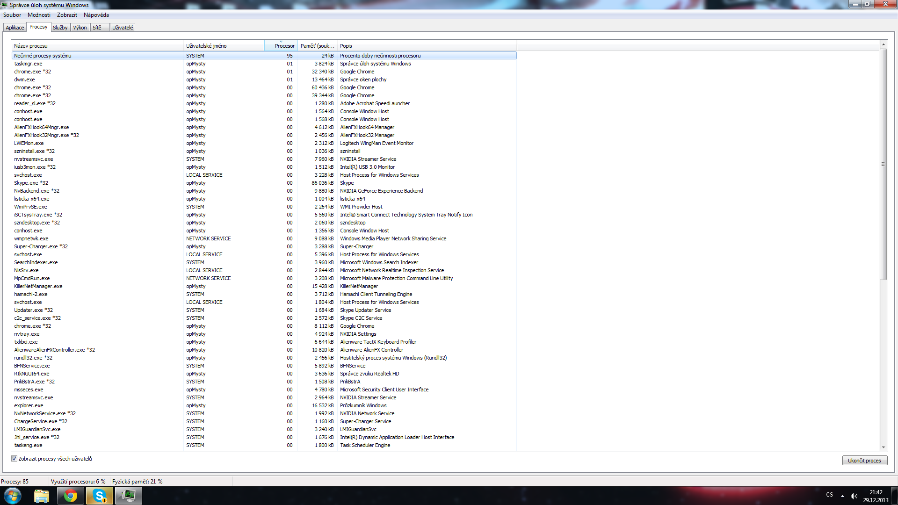Switch to the Výkon tab
898x505 pixels.
[x=80, y=28]
